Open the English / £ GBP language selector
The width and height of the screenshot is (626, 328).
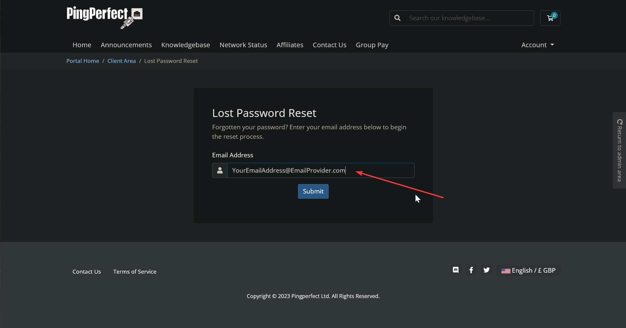(528, 270)
